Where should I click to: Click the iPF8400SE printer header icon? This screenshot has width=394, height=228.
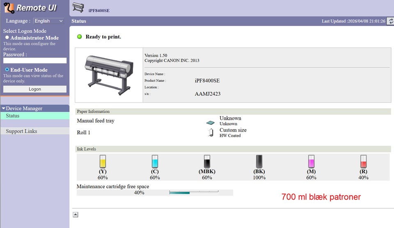tap(78, 7)
